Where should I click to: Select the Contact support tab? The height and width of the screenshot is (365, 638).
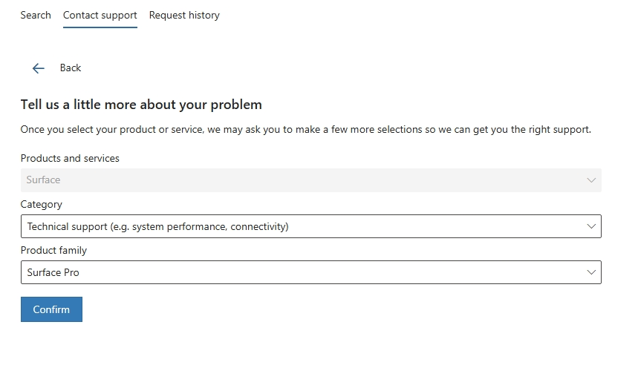pos(100,15)
